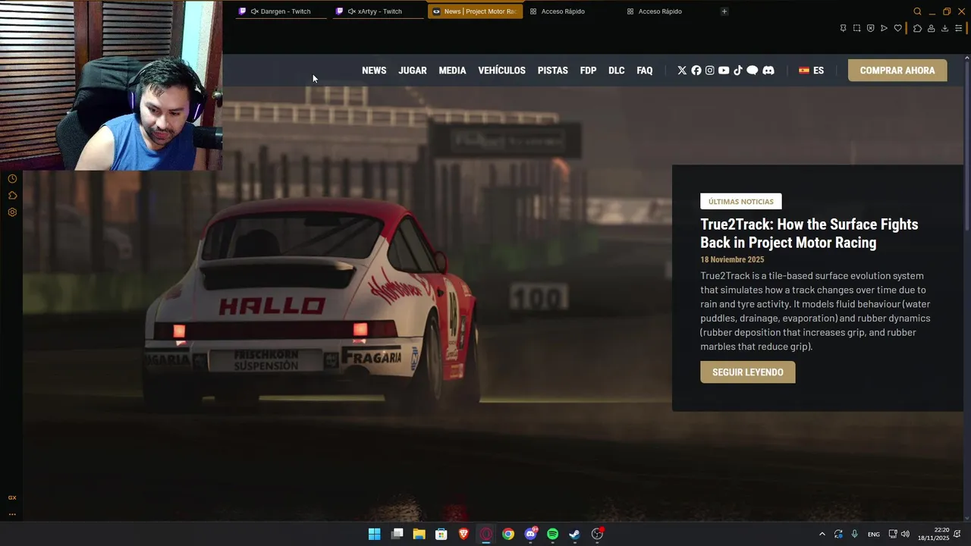Show hidden system tray icons chevron
Image resolution: width=971 pixels, height=546 pixels.
click(x=822, y=534)
